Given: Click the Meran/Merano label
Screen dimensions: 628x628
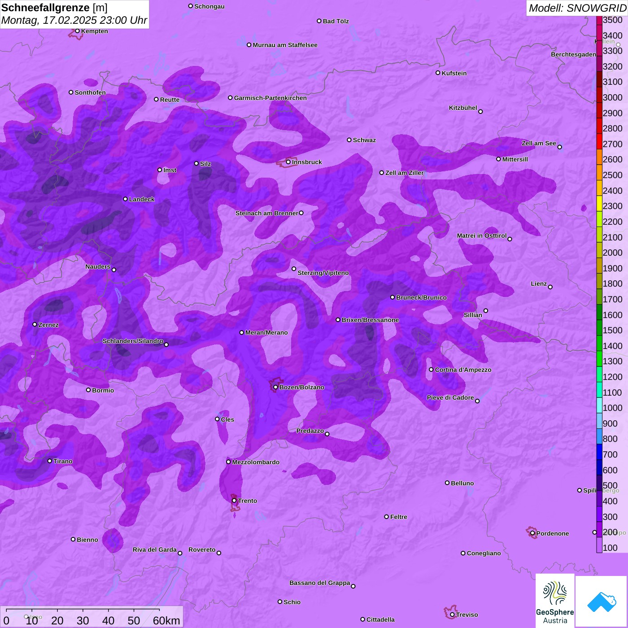Looking at the screenshot, I should coord(266,332).
